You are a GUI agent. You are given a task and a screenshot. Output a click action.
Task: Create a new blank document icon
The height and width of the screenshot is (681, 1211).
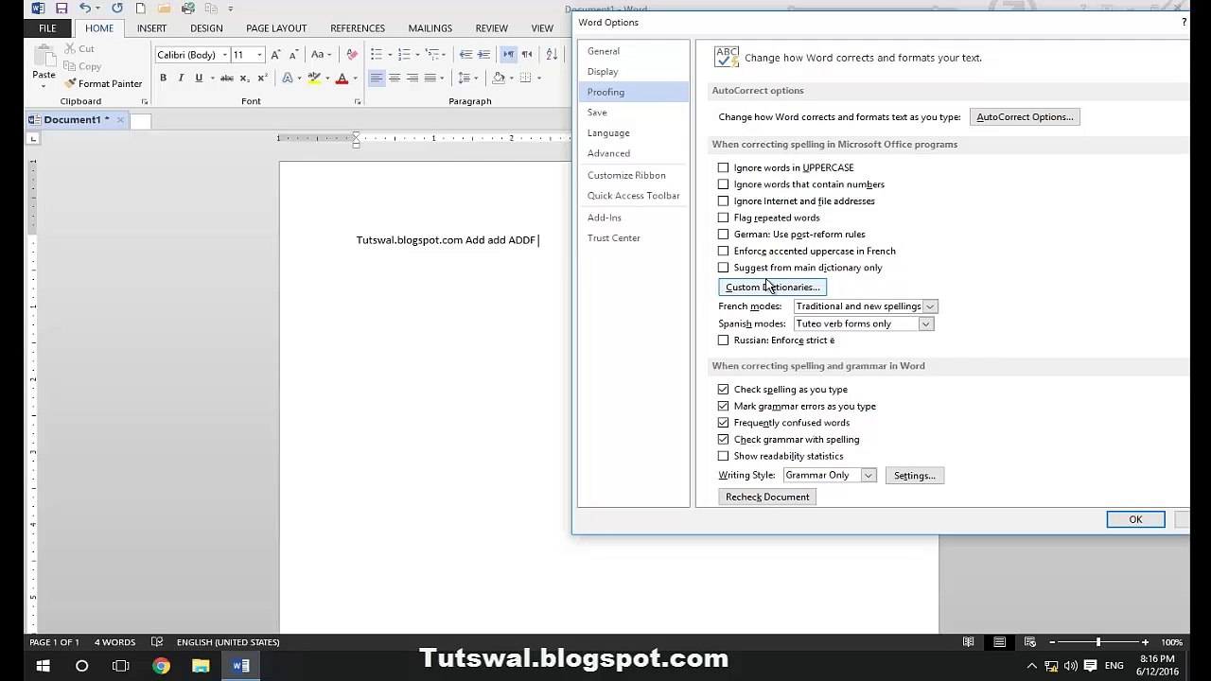tap(140, 9)
